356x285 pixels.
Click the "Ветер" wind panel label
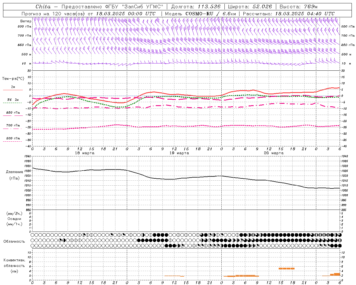pos(26,21)
